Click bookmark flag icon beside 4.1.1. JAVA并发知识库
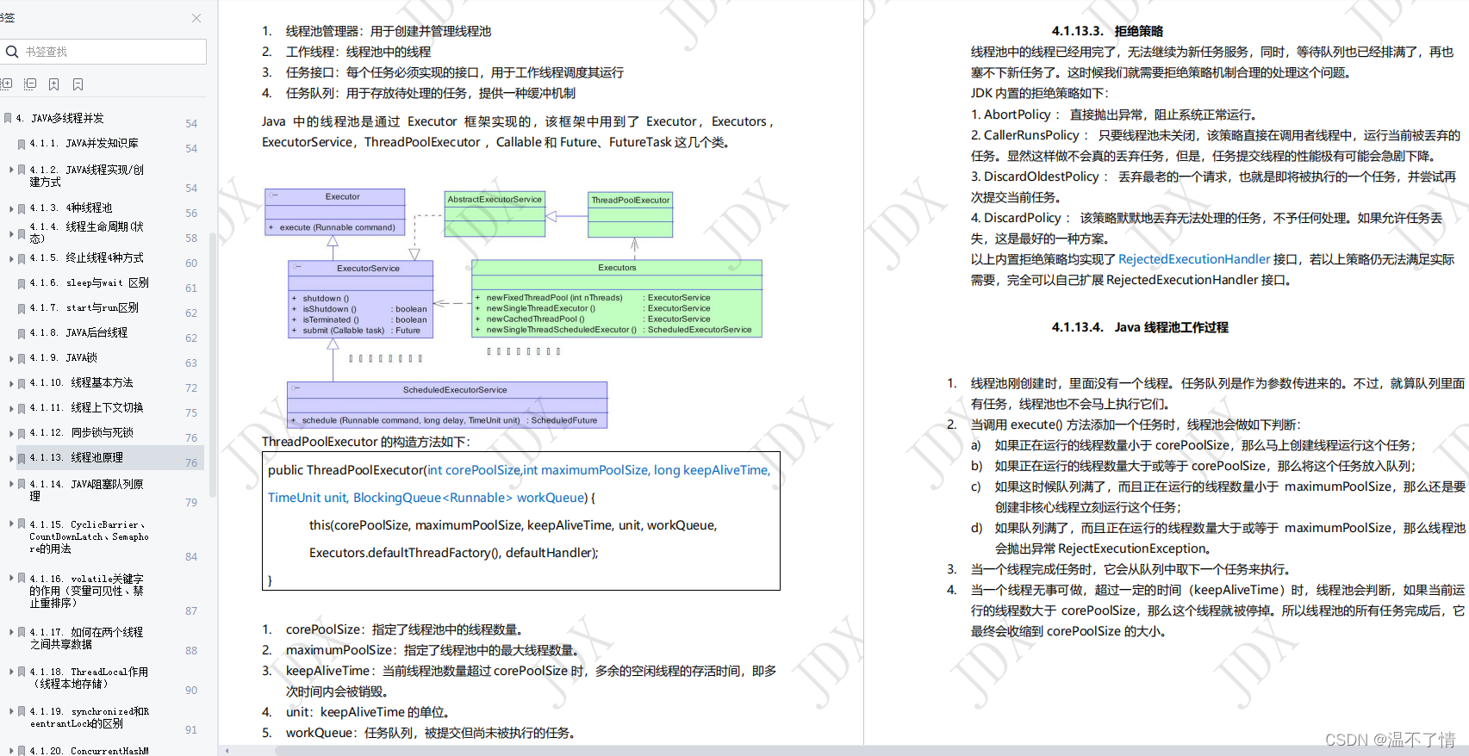Image resolution: width=1469 pixels, height=756 pixels. point(22,144)
